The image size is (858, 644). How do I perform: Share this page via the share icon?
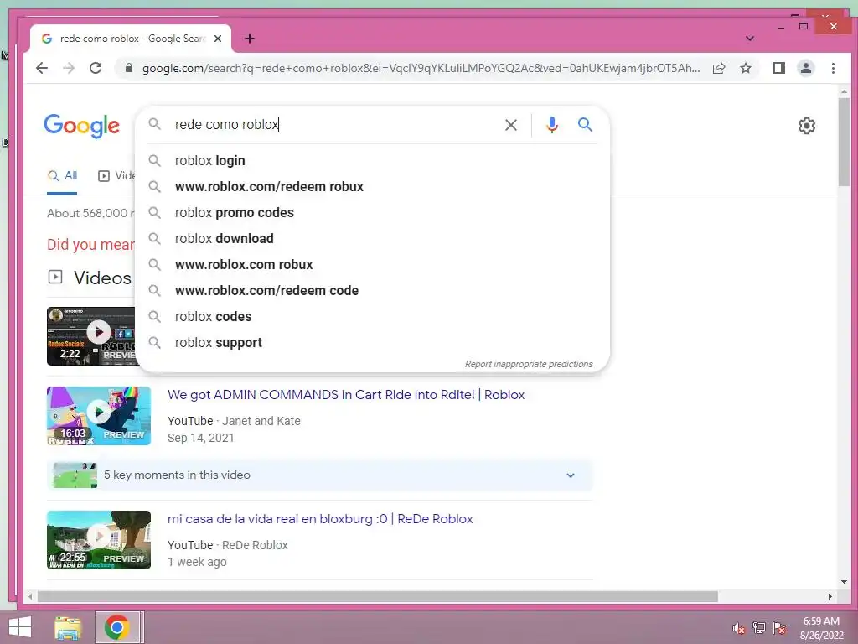pos(719,68)
